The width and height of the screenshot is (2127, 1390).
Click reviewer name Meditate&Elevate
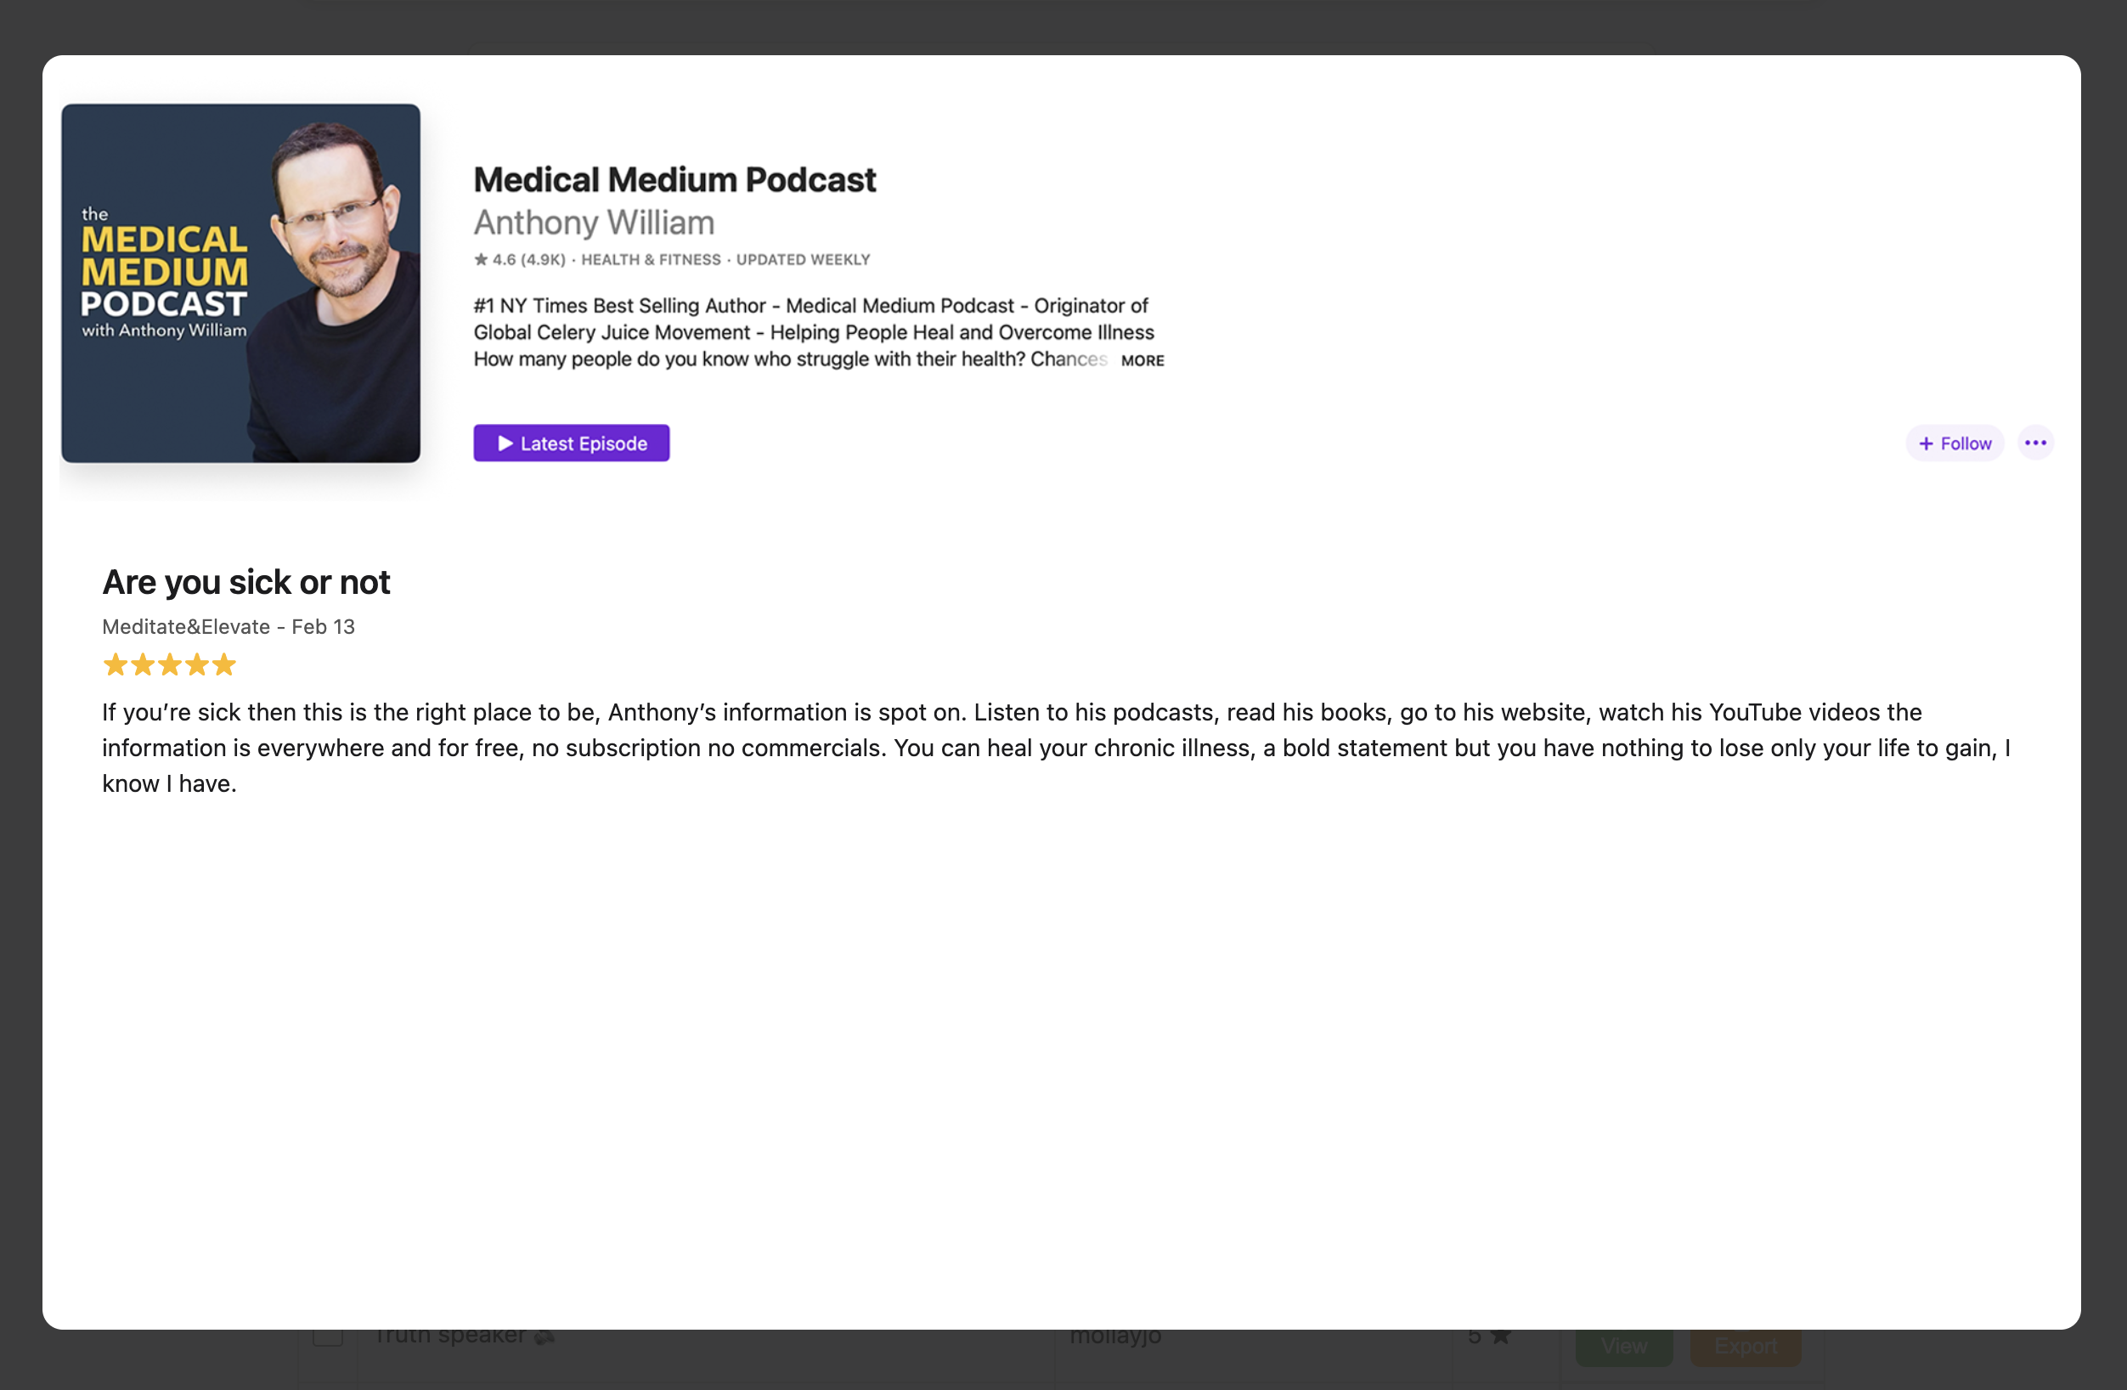(186, 627)
